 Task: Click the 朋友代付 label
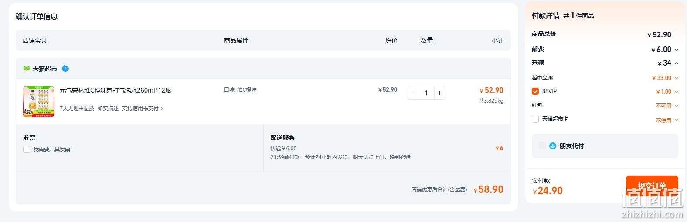click(572, 146)
